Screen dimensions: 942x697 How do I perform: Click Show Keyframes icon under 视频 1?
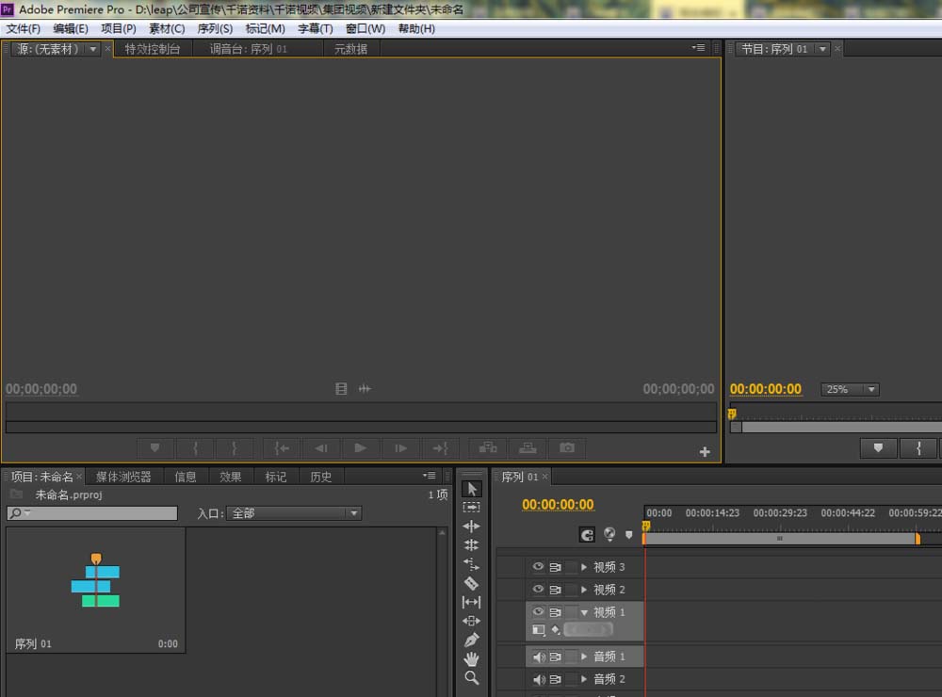[556, 630]
